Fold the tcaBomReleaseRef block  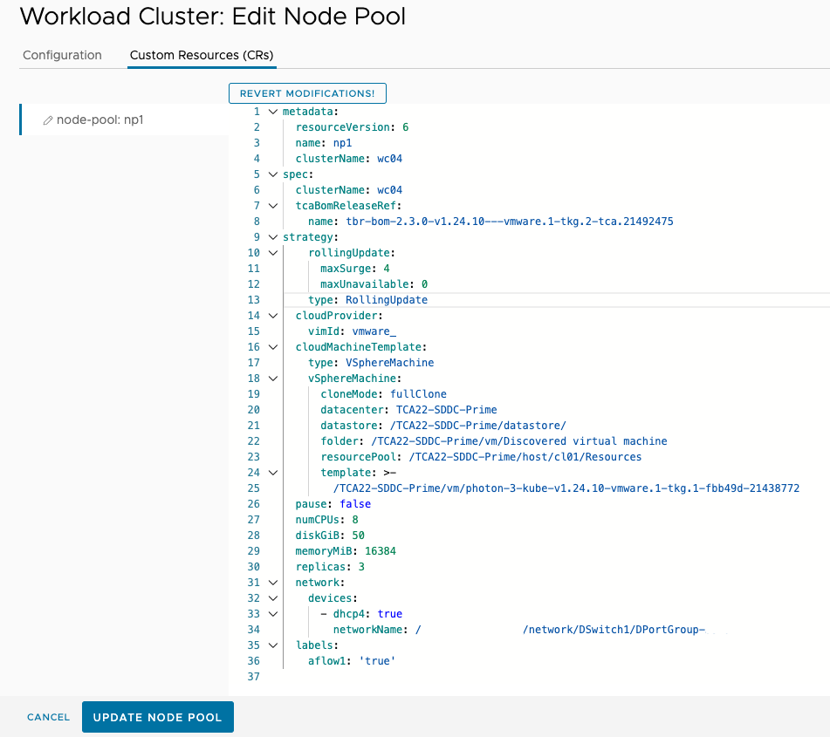pyautogui.click(x=274, y=206)
